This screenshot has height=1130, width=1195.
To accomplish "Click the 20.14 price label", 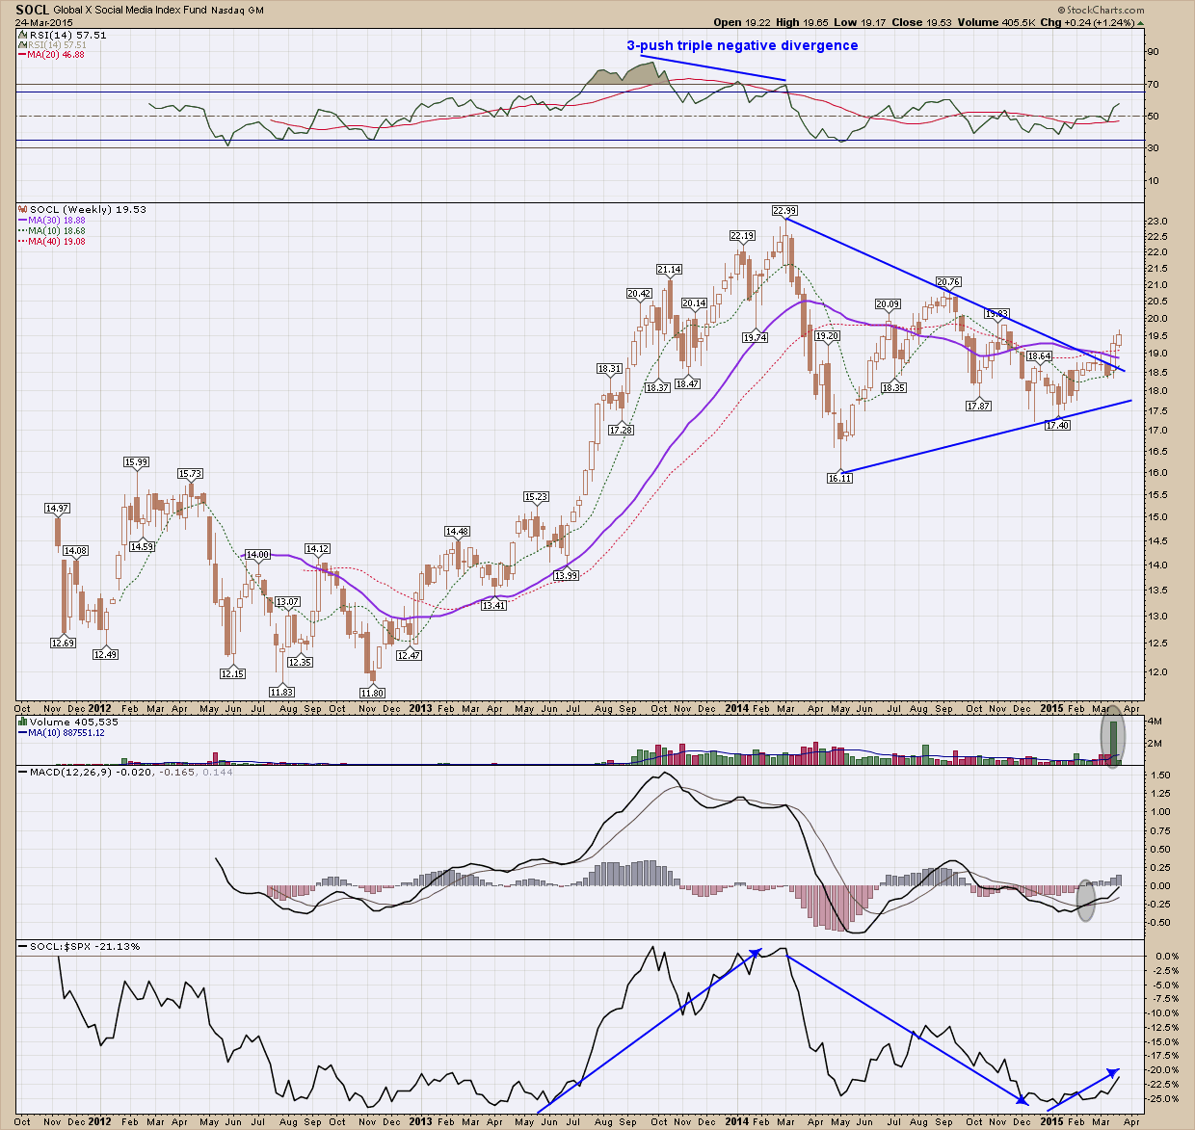I will [x=694, y=303].
